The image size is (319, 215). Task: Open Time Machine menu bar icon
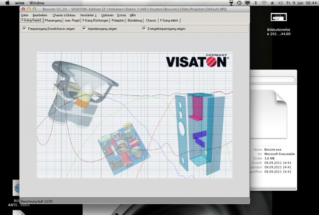click(239, 3)
